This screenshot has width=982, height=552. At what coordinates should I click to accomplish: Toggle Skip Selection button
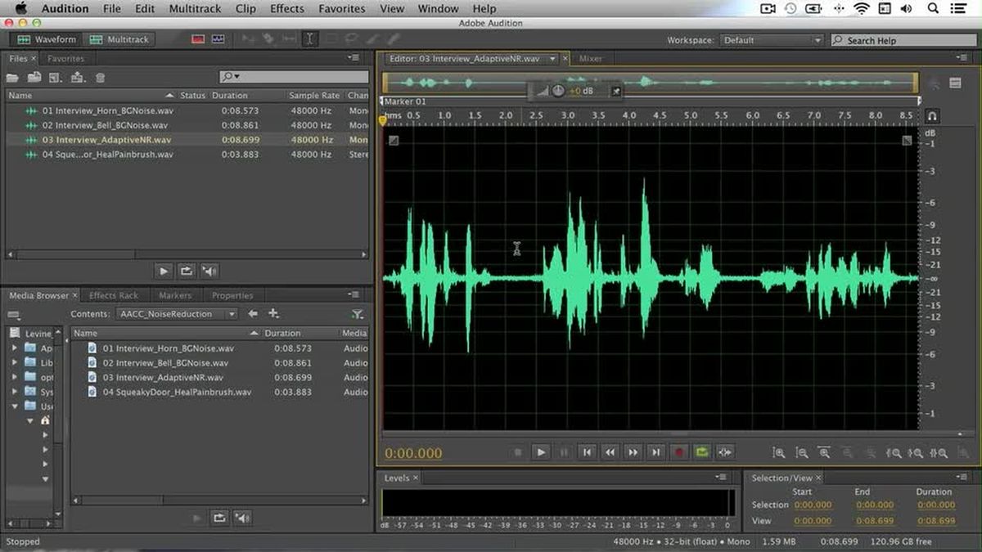[x=724, y=452]
